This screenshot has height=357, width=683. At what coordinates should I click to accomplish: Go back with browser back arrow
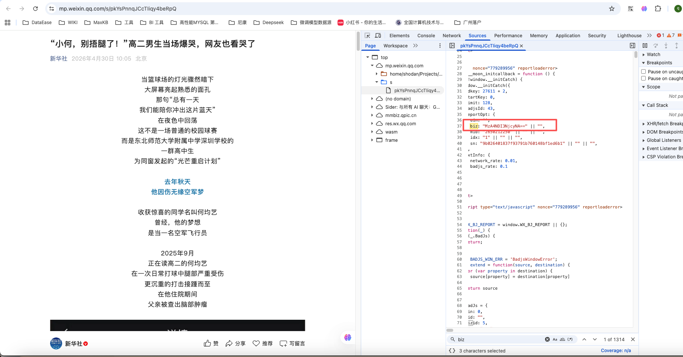[x=8, y=9]
